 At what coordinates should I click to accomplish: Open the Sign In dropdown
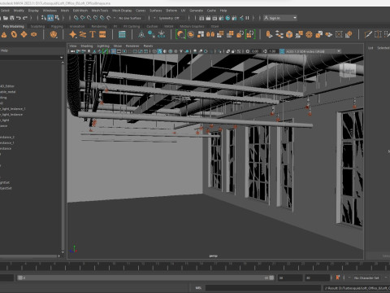pyautogui.click(x=280, y=18)
